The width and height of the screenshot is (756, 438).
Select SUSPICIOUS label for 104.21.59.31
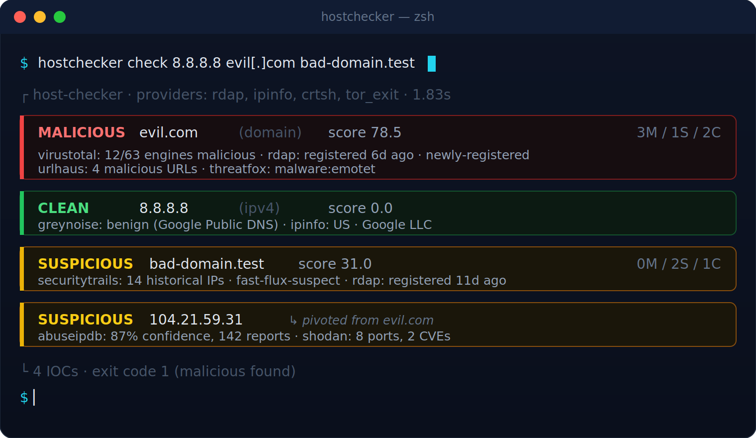pyautogui.click(x=86, y=320)
